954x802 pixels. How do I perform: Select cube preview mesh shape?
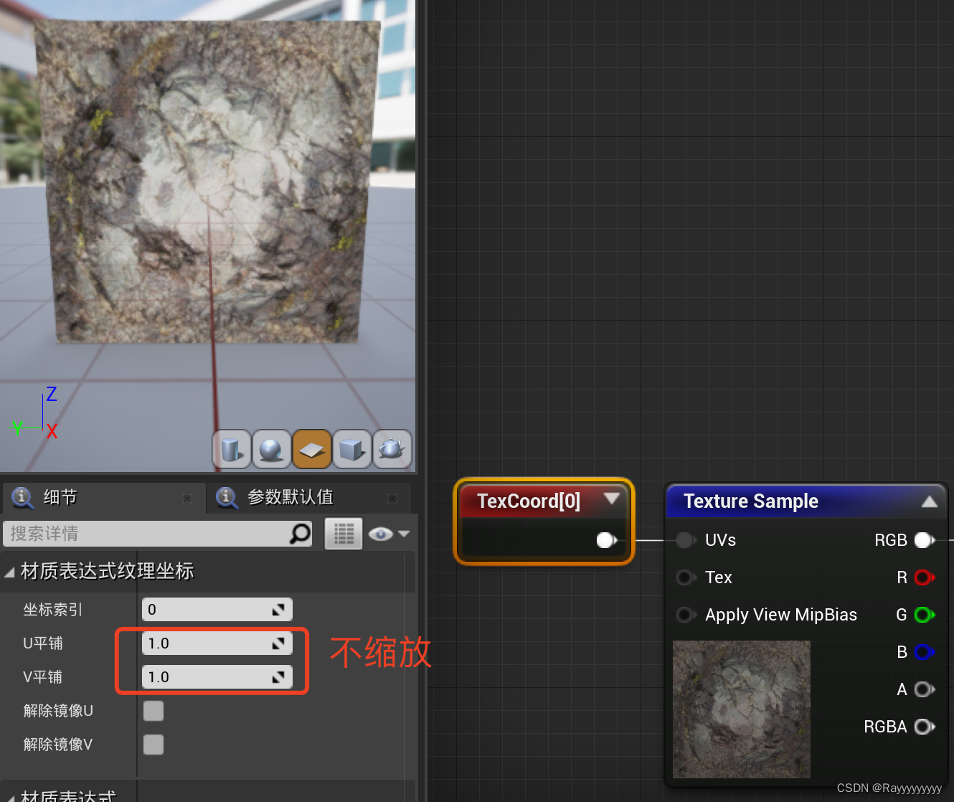pyautogui.click(x=351, y=450)
